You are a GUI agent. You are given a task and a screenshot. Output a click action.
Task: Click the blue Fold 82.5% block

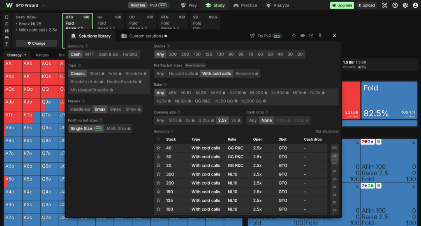click(389, 100)
